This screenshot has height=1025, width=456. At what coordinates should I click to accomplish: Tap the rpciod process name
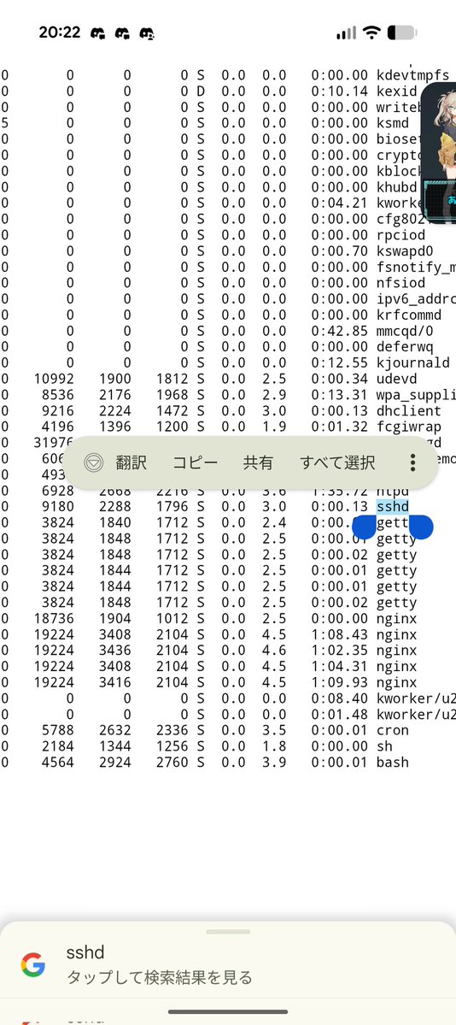(400, 235)
